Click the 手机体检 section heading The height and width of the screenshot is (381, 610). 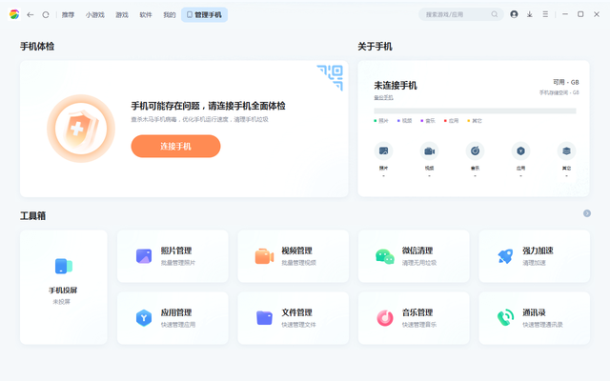(37, 47)
